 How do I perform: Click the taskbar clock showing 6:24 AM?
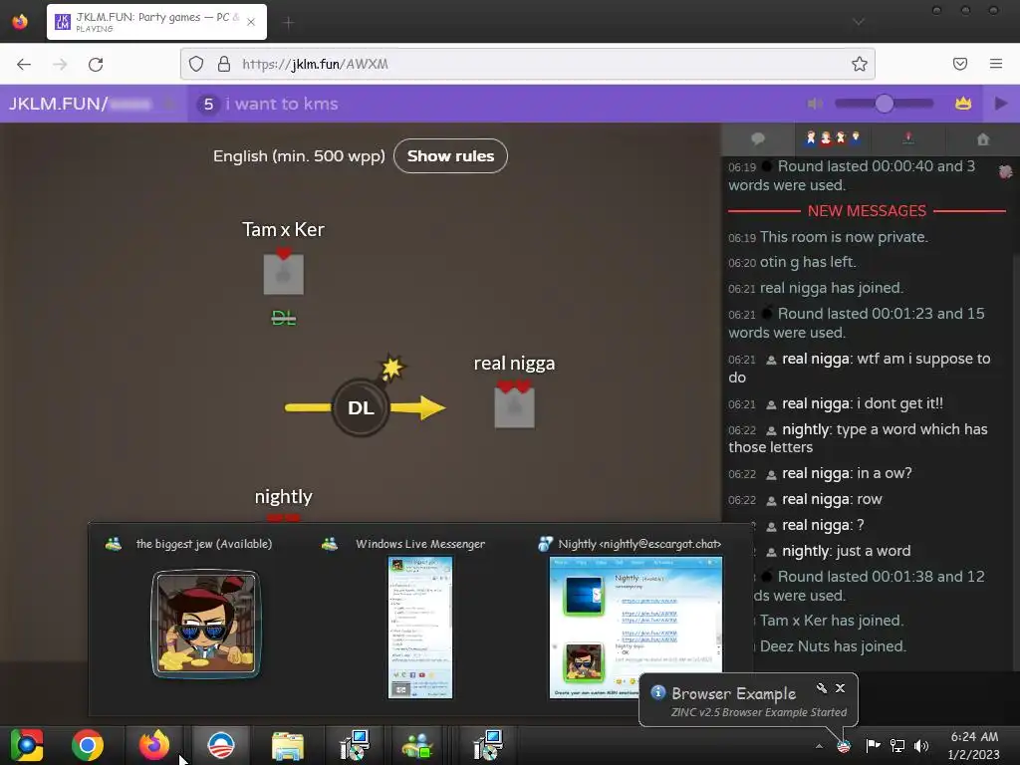[x=973, y=745]
